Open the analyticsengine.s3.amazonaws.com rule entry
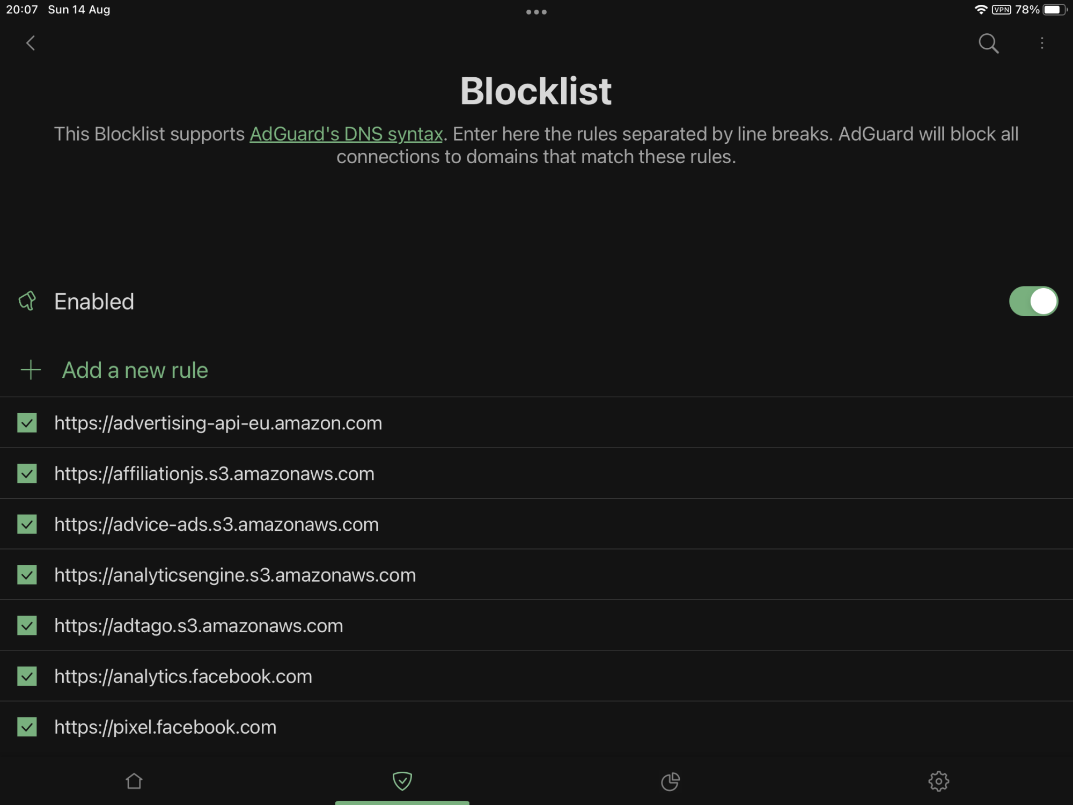This screenshot has width=1073, height=805. 536,575
